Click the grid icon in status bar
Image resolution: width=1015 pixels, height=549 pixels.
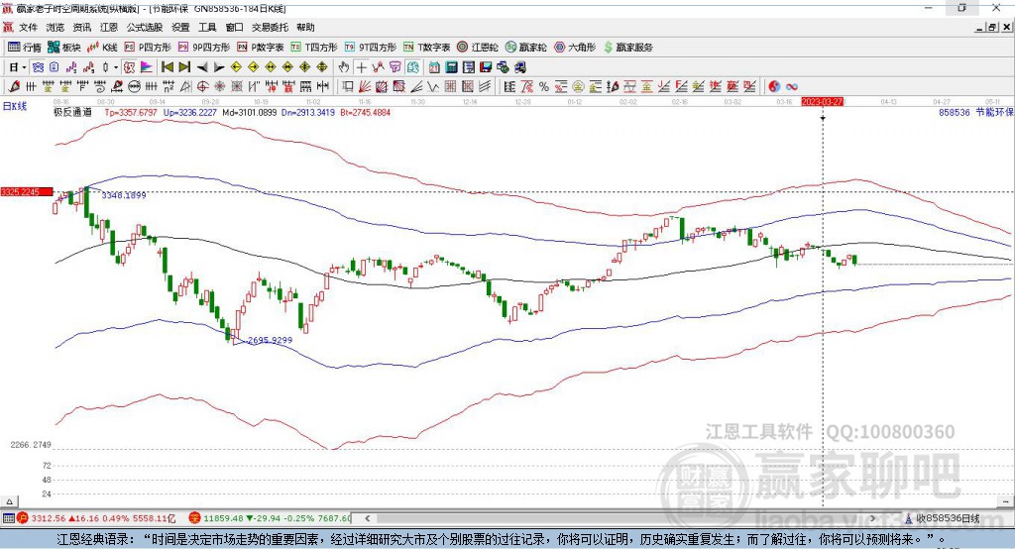pyautogui.click(x=8, y=518)
